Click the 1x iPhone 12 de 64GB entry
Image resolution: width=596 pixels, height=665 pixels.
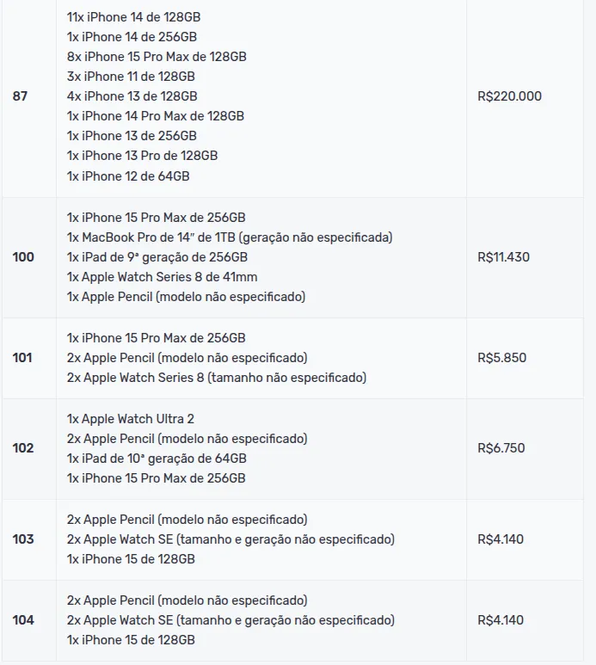coord(128,176)
